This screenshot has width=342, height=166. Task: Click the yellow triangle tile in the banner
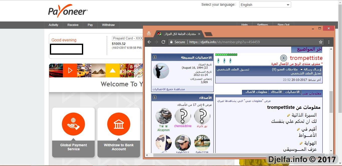coord(112,70)
